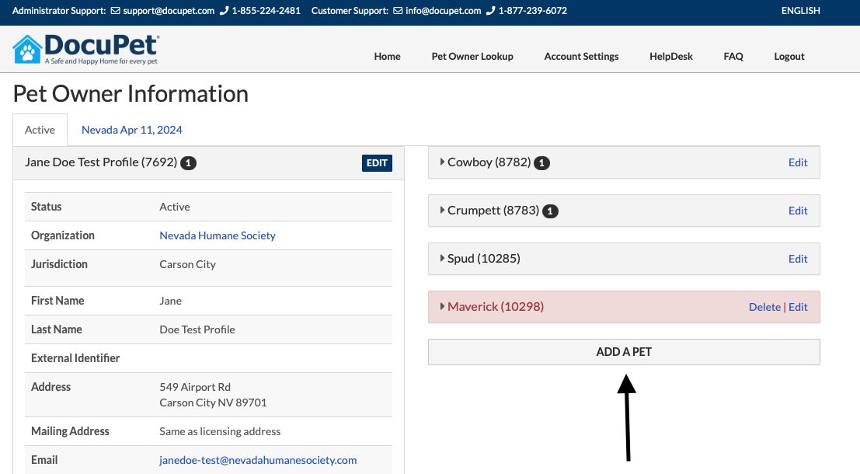This screenshot has width=860, height=474.
Task: Switch language using the ENGLISH selector
Action: point(800,11)
